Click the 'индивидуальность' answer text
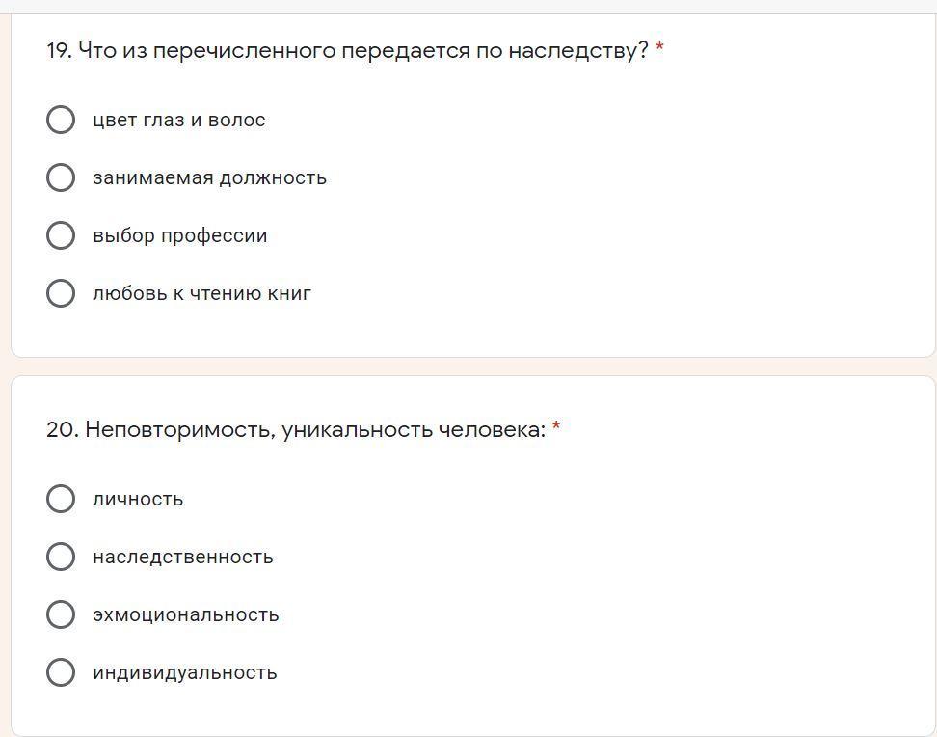The image size is (937, 737). [185, 672]
